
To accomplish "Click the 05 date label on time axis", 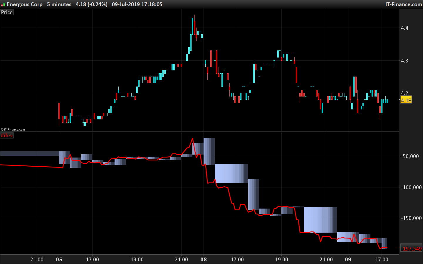I will point(59,260).
